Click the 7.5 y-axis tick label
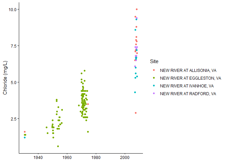Viewport: 226px width, 162px height. 14,46
